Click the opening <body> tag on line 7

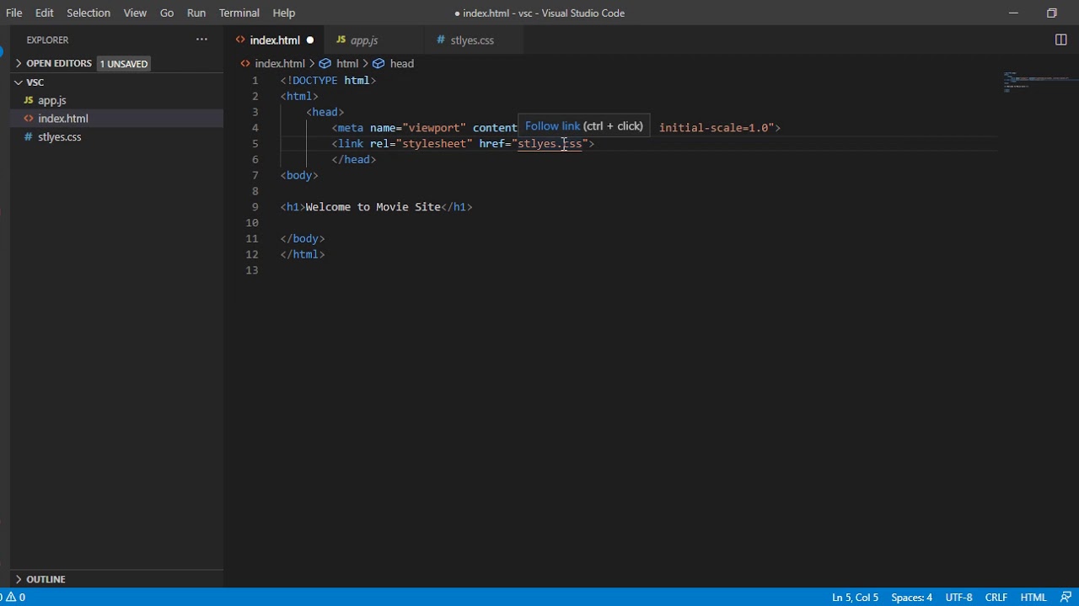[x=299, y=175]
